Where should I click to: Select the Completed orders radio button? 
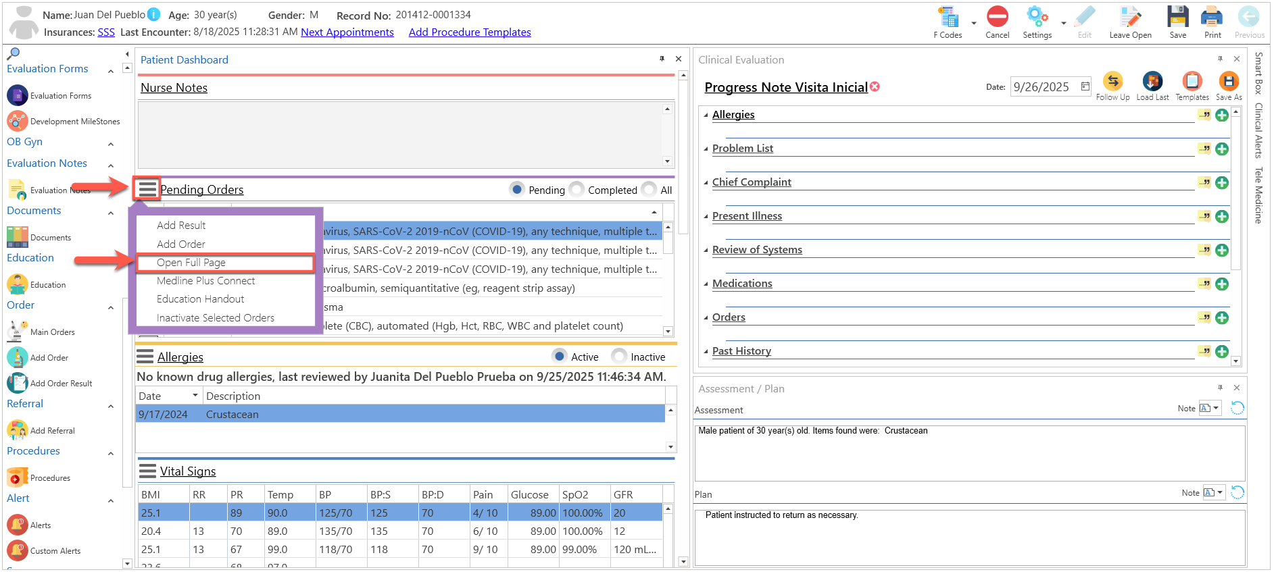(x=577, y=190)
